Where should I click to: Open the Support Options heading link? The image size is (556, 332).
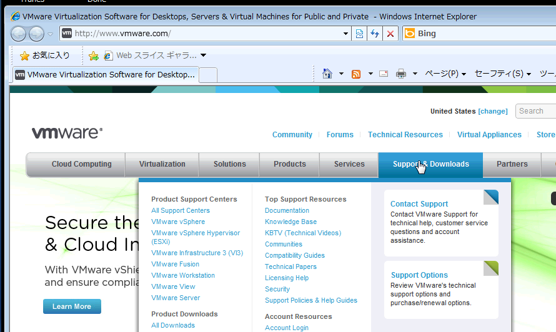[419, 275]
